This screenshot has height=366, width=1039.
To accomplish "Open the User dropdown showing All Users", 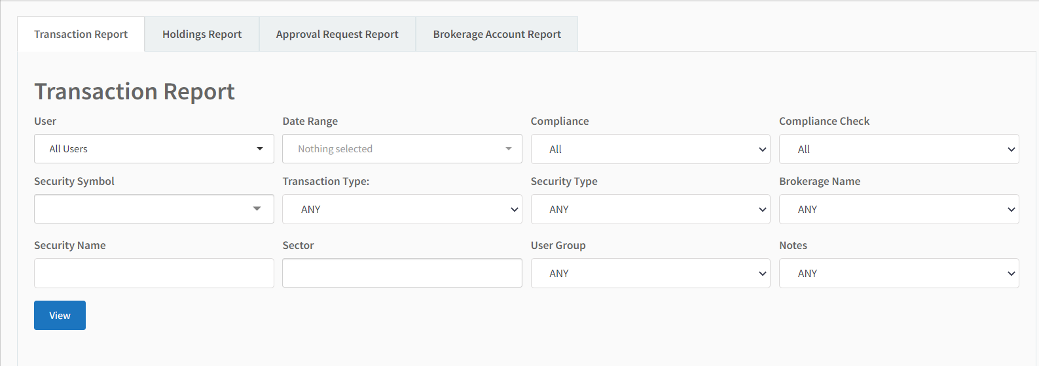I will point(154,149).
